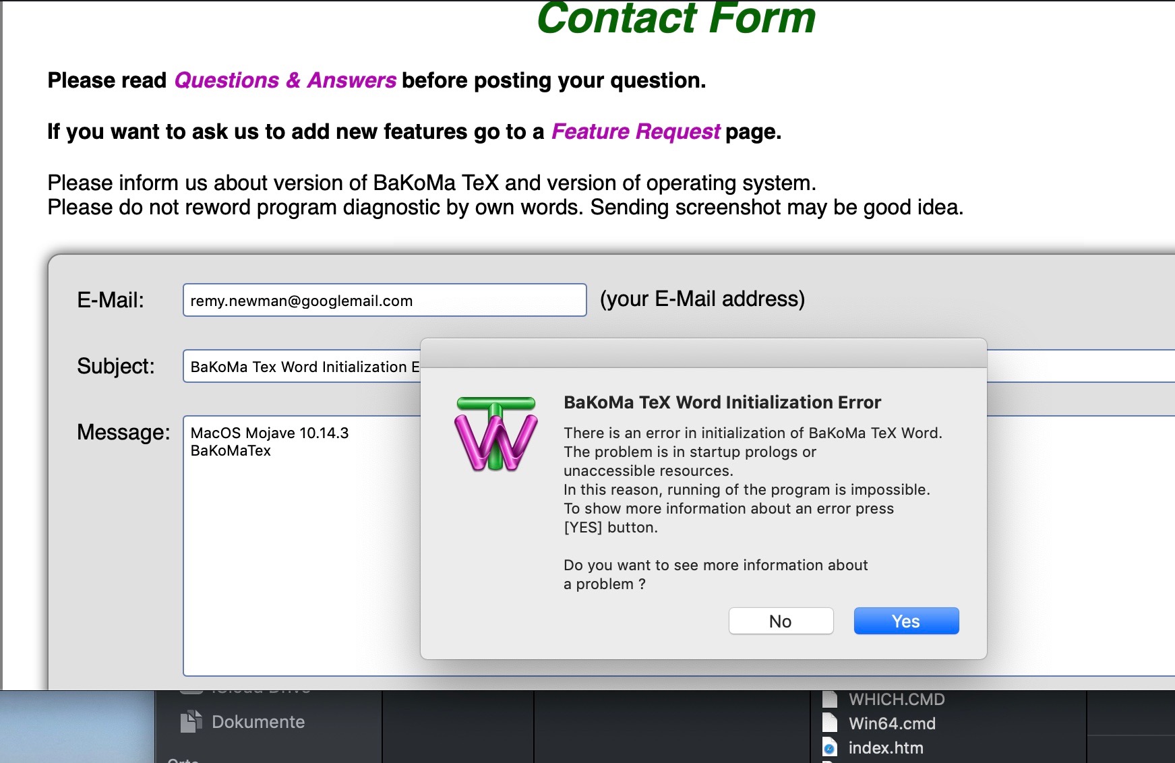Click the Contact Form page heading

click(x=675, y=18)
